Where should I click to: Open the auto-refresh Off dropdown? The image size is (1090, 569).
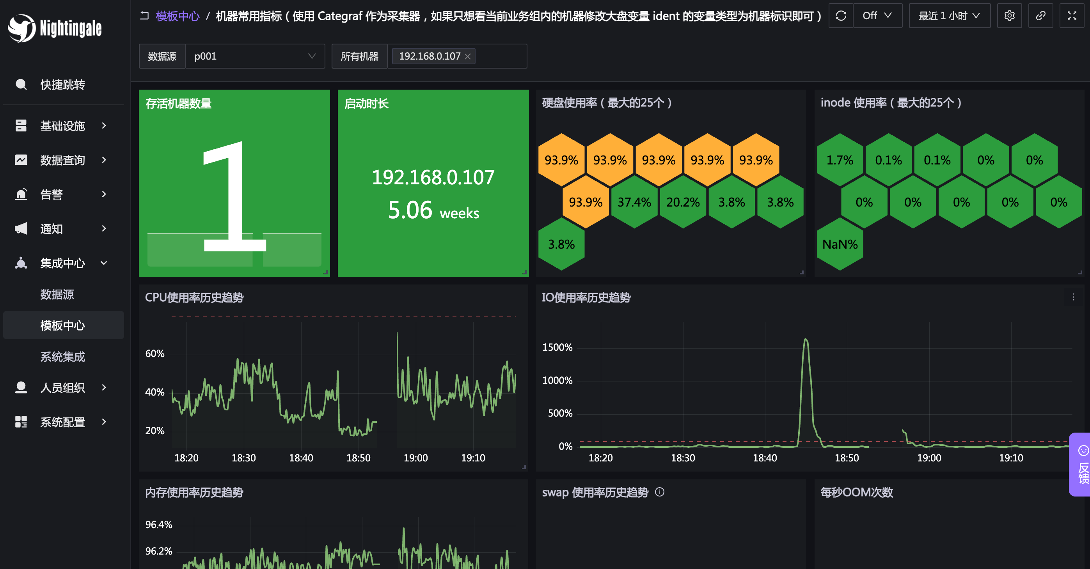878,16
